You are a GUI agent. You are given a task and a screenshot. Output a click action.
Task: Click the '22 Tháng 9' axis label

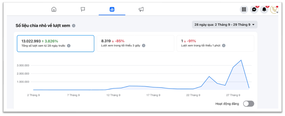coord(194,95)
